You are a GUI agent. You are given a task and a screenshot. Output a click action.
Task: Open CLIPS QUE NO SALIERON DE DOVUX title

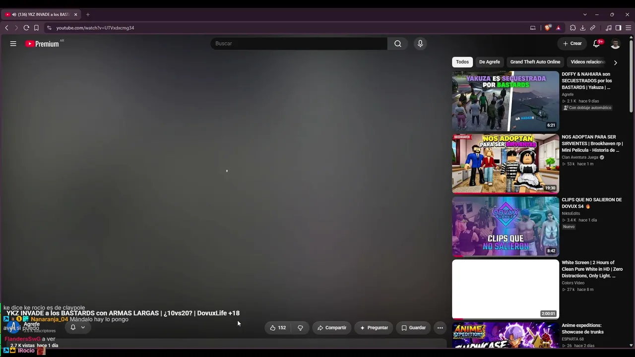591,203
